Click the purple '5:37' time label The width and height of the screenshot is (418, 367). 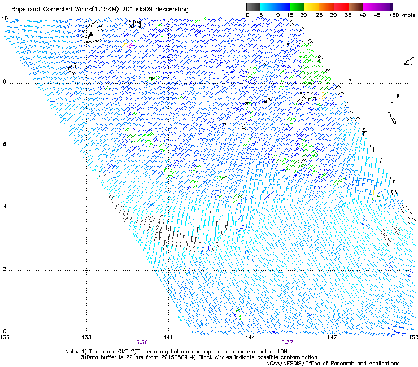tap(287, 343)
